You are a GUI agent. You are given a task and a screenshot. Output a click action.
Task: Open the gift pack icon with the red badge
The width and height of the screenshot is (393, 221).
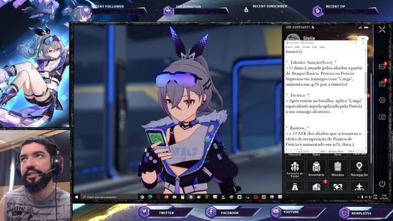click(x=382, y=83)
